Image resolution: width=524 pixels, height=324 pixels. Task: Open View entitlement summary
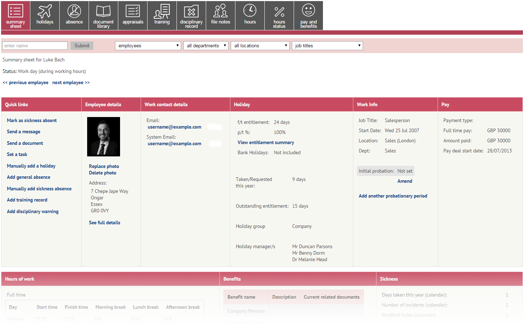[265, 142]
